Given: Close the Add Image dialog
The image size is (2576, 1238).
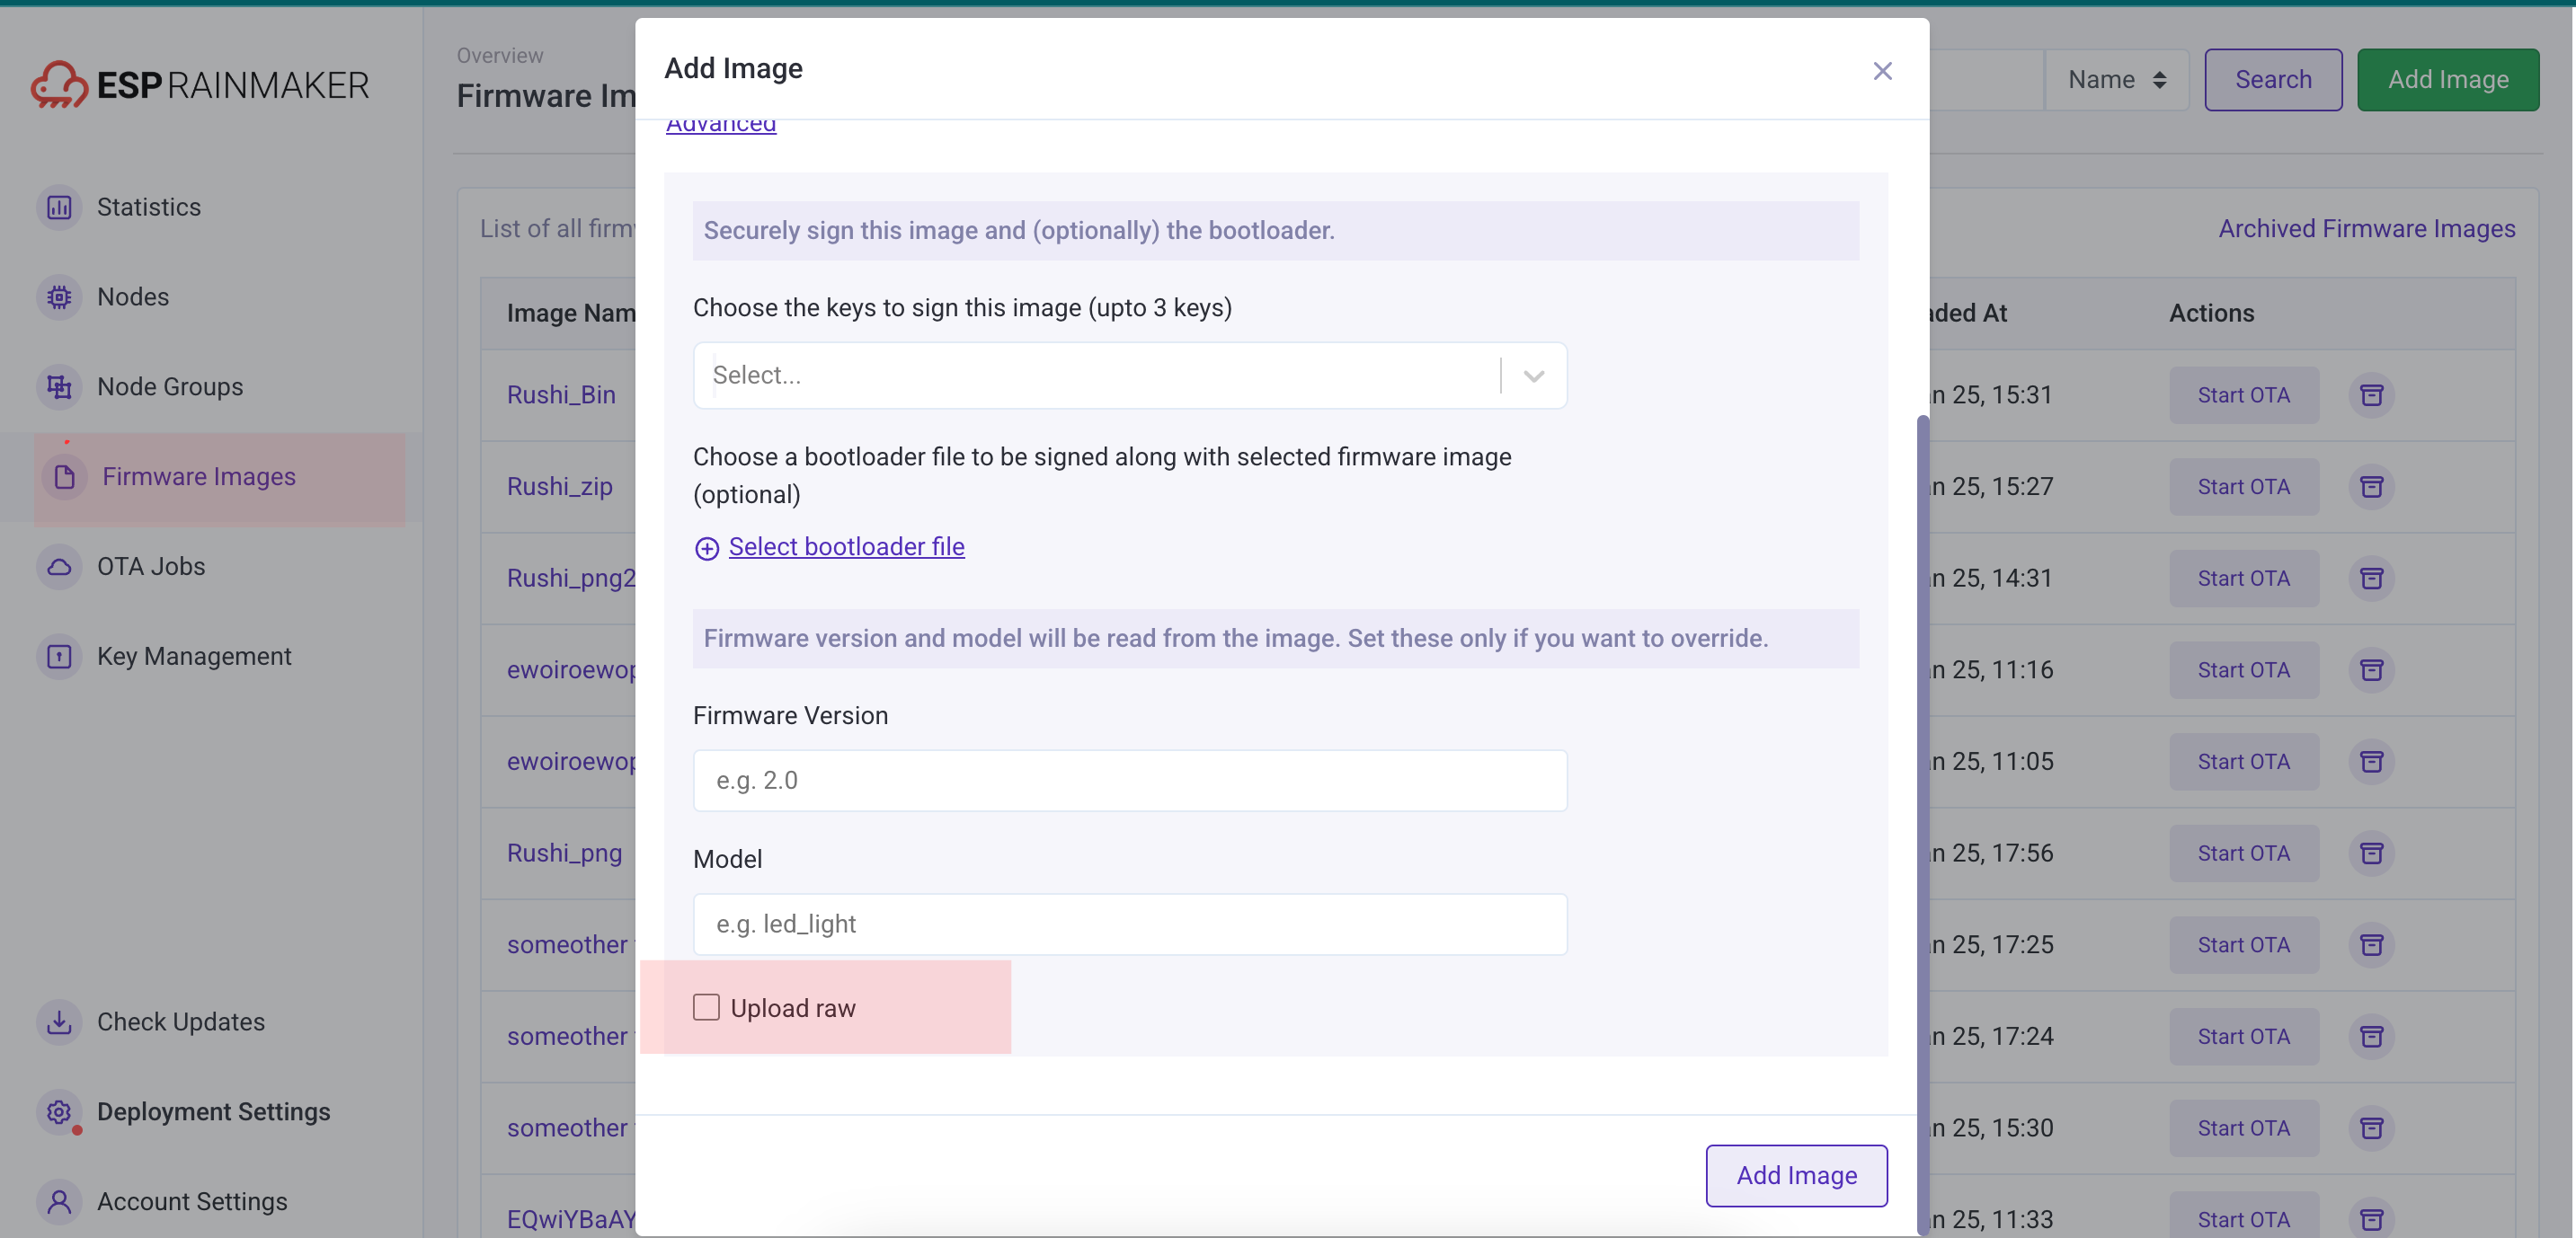Looking at the screenshot, I should click(x=1881, y=71).
